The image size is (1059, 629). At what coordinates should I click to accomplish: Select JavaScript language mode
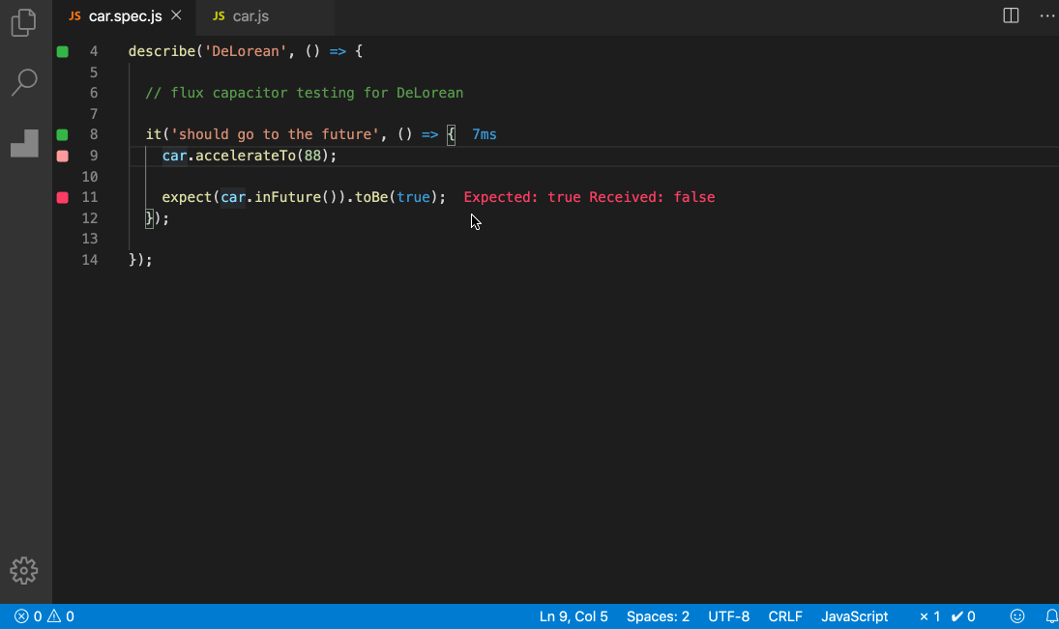[854, 616]
